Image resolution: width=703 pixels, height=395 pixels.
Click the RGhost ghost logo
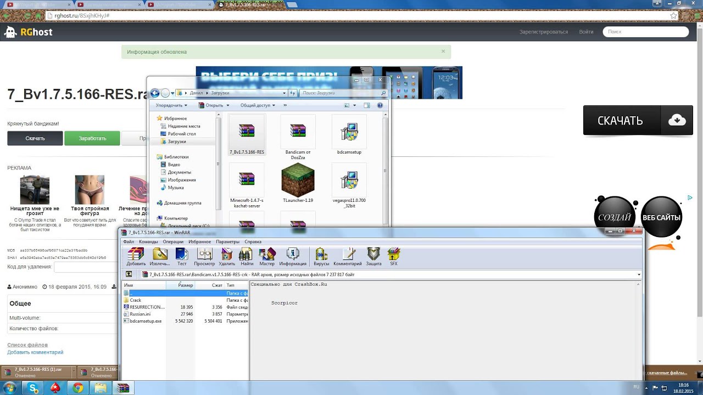point(10,32)
